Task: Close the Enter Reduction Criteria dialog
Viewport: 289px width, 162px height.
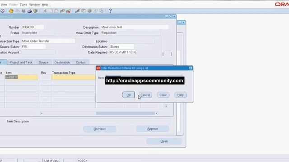Action: point(191,68)
